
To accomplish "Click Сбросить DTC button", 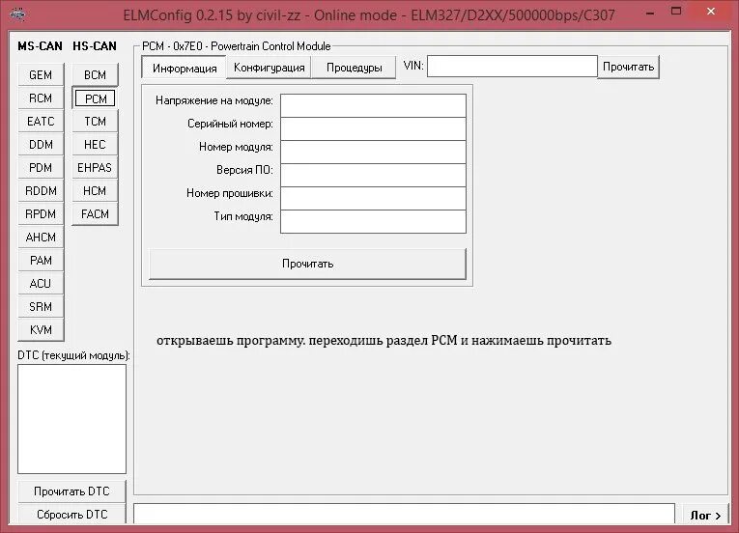I will click(x=72, y=514).
